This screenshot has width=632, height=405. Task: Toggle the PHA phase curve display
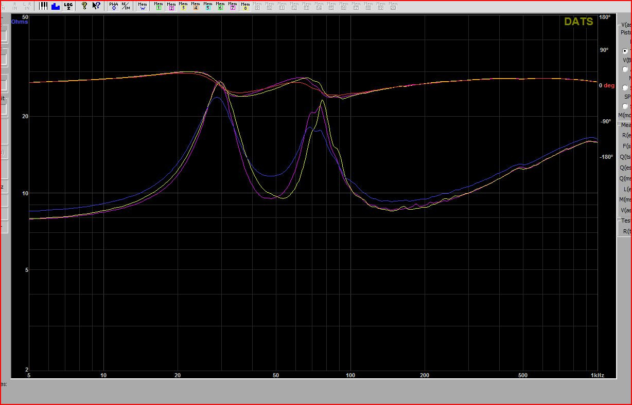(x=113, y=6)
